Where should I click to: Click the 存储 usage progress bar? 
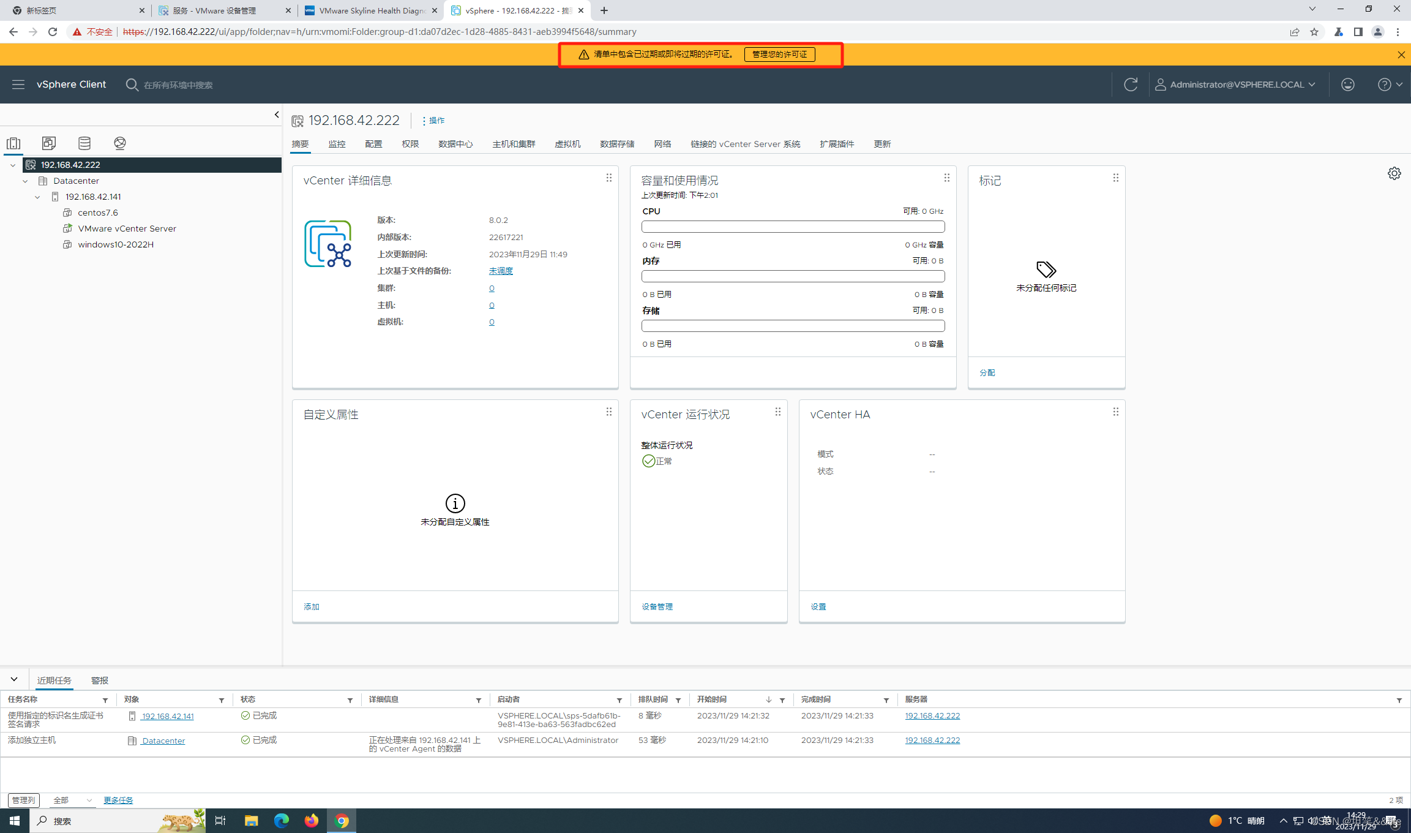click(x=793, y=326)
